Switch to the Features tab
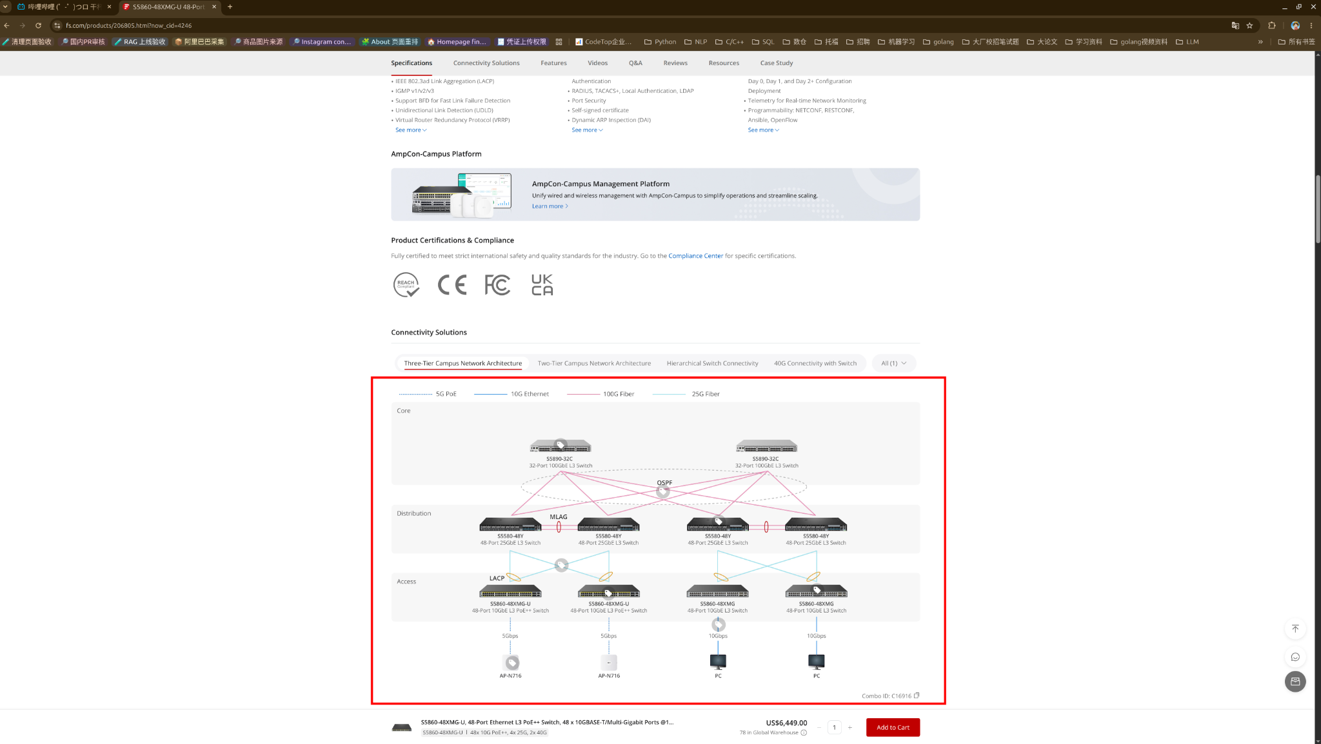This screenshot has height=744, width=1321. (x=553, y=63)
